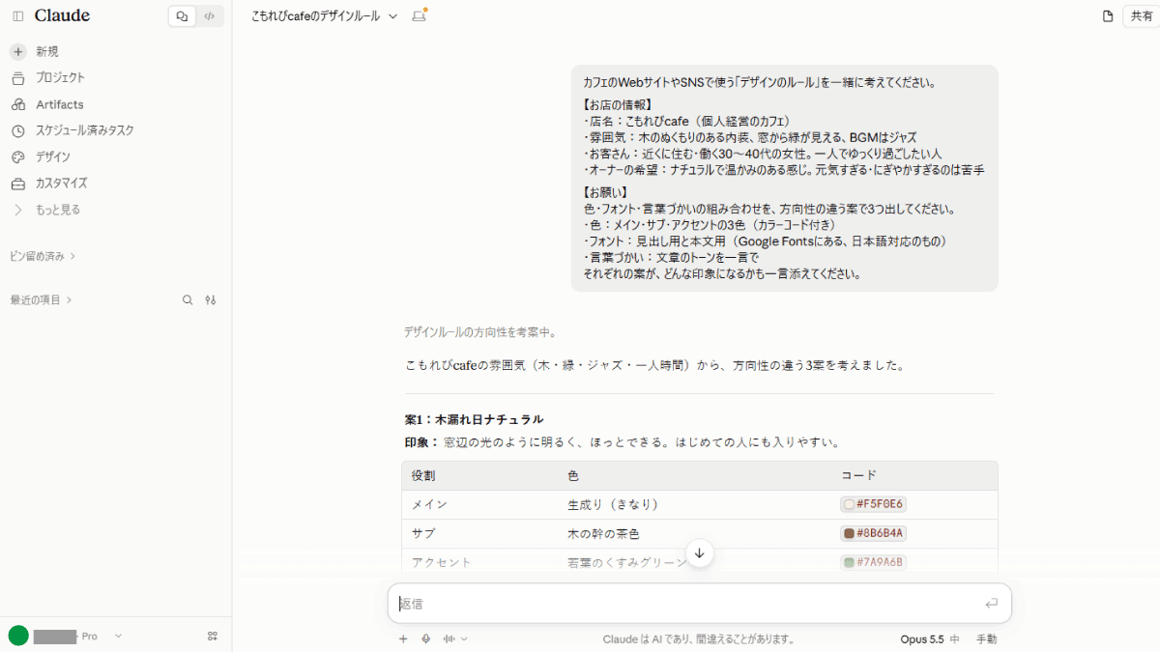The height and width of the screenshot is (652, 1160).
Task: Click the laptop icon beside the chat title
Action: click(420, 16)
